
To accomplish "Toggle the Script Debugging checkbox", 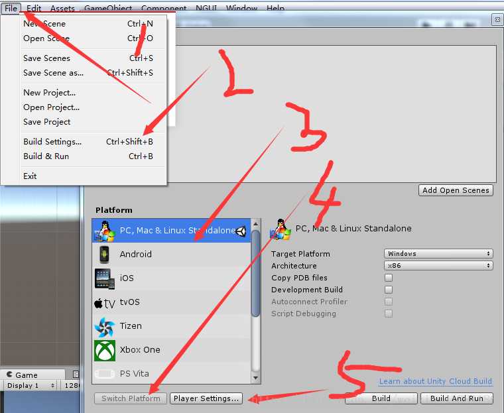I will (x=389, y=314).
